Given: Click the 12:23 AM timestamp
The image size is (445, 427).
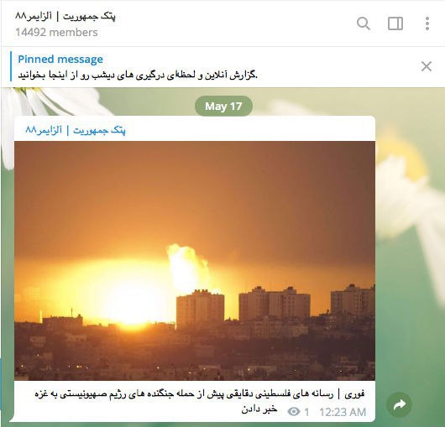Looking at the screenshot, I should 343,412.
